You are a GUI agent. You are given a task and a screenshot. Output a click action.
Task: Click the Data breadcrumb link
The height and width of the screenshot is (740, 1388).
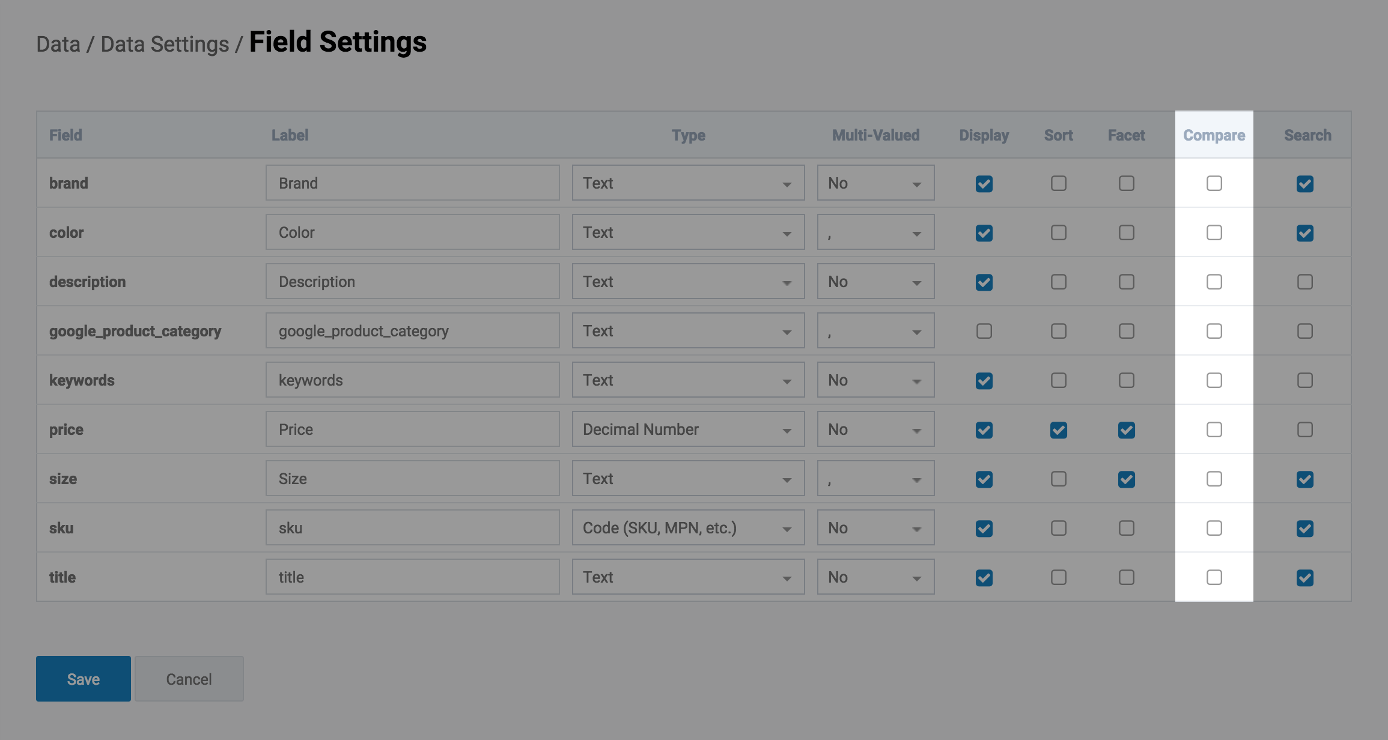(58, 44)
